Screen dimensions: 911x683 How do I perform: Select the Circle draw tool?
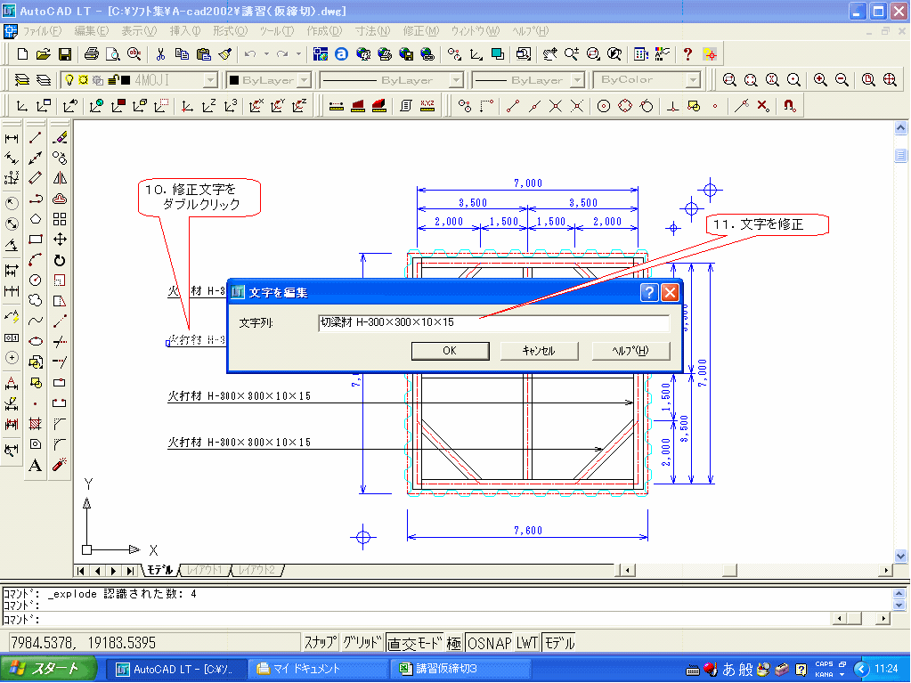coord(36,280)
